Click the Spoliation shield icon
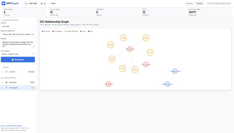 (6, 82)
